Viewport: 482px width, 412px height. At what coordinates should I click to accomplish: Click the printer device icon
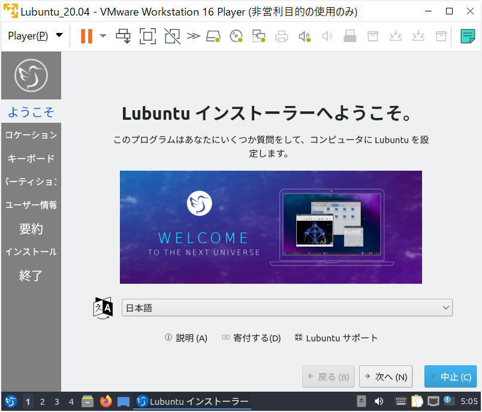[282, 36]
